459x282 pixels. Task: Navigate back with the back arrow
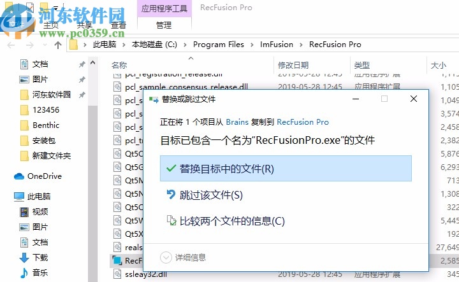pyautogui.click(x=11, y=45)
